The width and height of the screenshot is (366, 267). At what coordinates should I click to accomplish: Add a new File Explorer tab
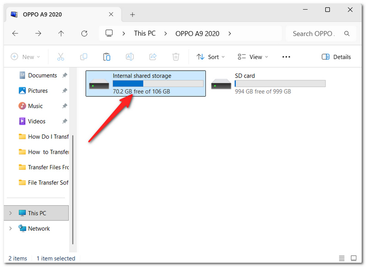(x=132, y=15)
